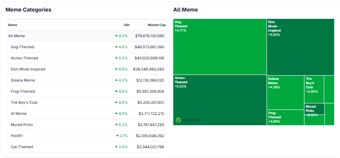Screen dimensions: 340x158
Task: Sort table by 24h column header
Action: (x=126, y=25)
